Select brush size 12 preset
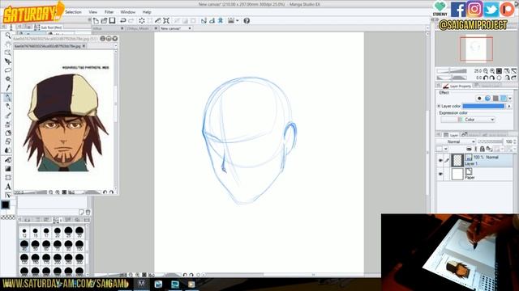This screenshot has width=519, height=291. [x=24, y=232]
